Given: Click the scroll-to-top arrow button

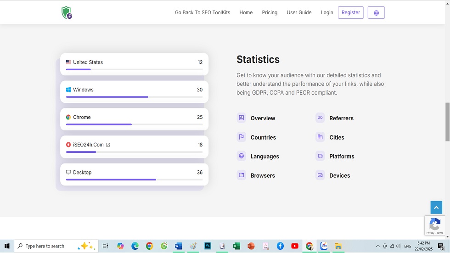Looking at the screenshot, I should tap(436, 208).
